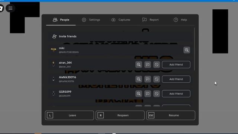Click the Resume button
The width and height of the screenshot is (238, 134).
point(171,115)
